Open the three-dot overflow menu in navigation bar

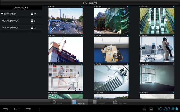click(40, 109)
